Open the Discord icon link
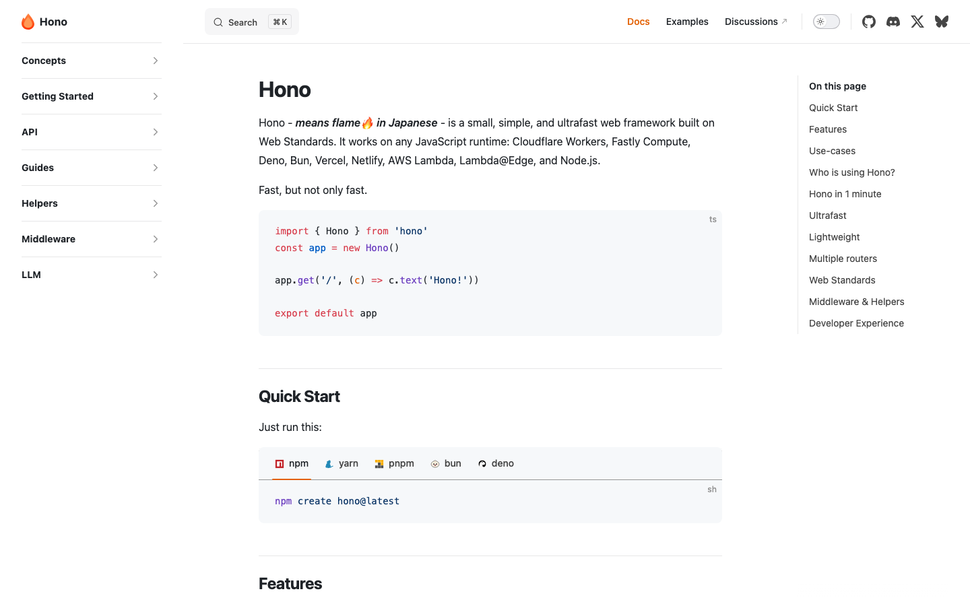The image size is (970, 606). pyautogui.click(x=893, y=22)
